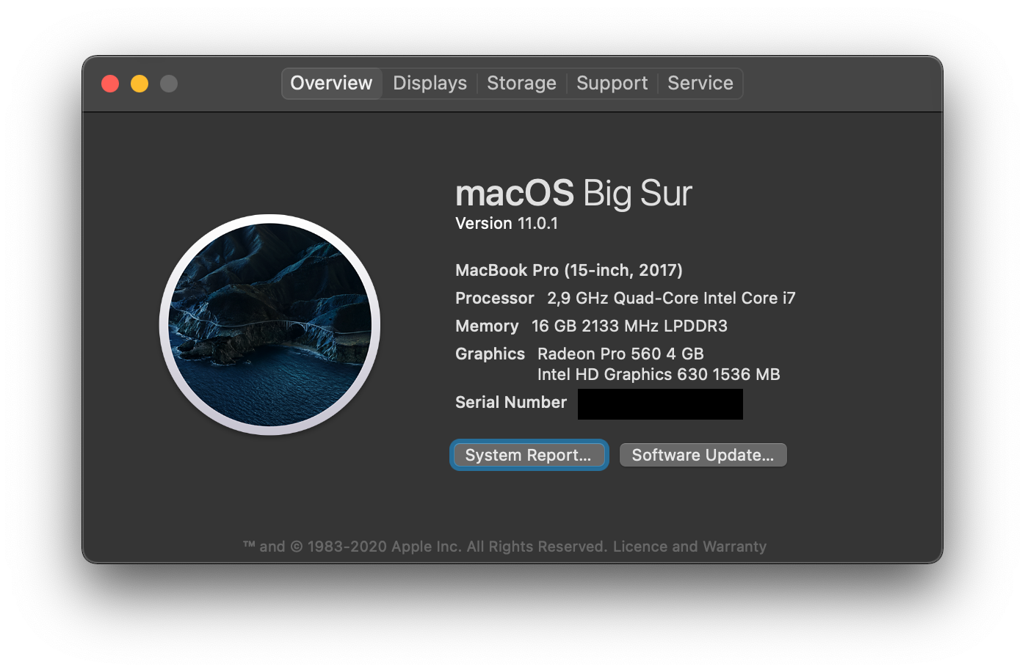
Task: Click the Quad-Core Intel Core i7 processor text
Action: (x=672, y=298)
